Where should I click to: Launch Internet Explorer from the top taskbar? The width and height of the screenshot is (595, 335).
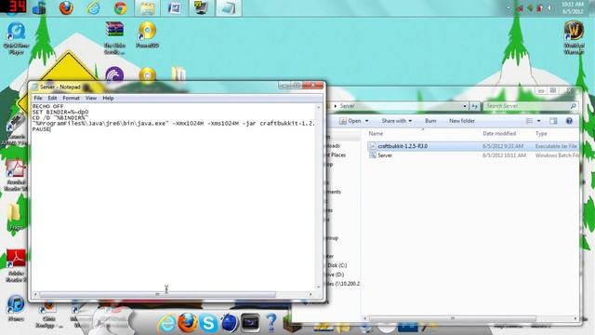click(93, 7)
